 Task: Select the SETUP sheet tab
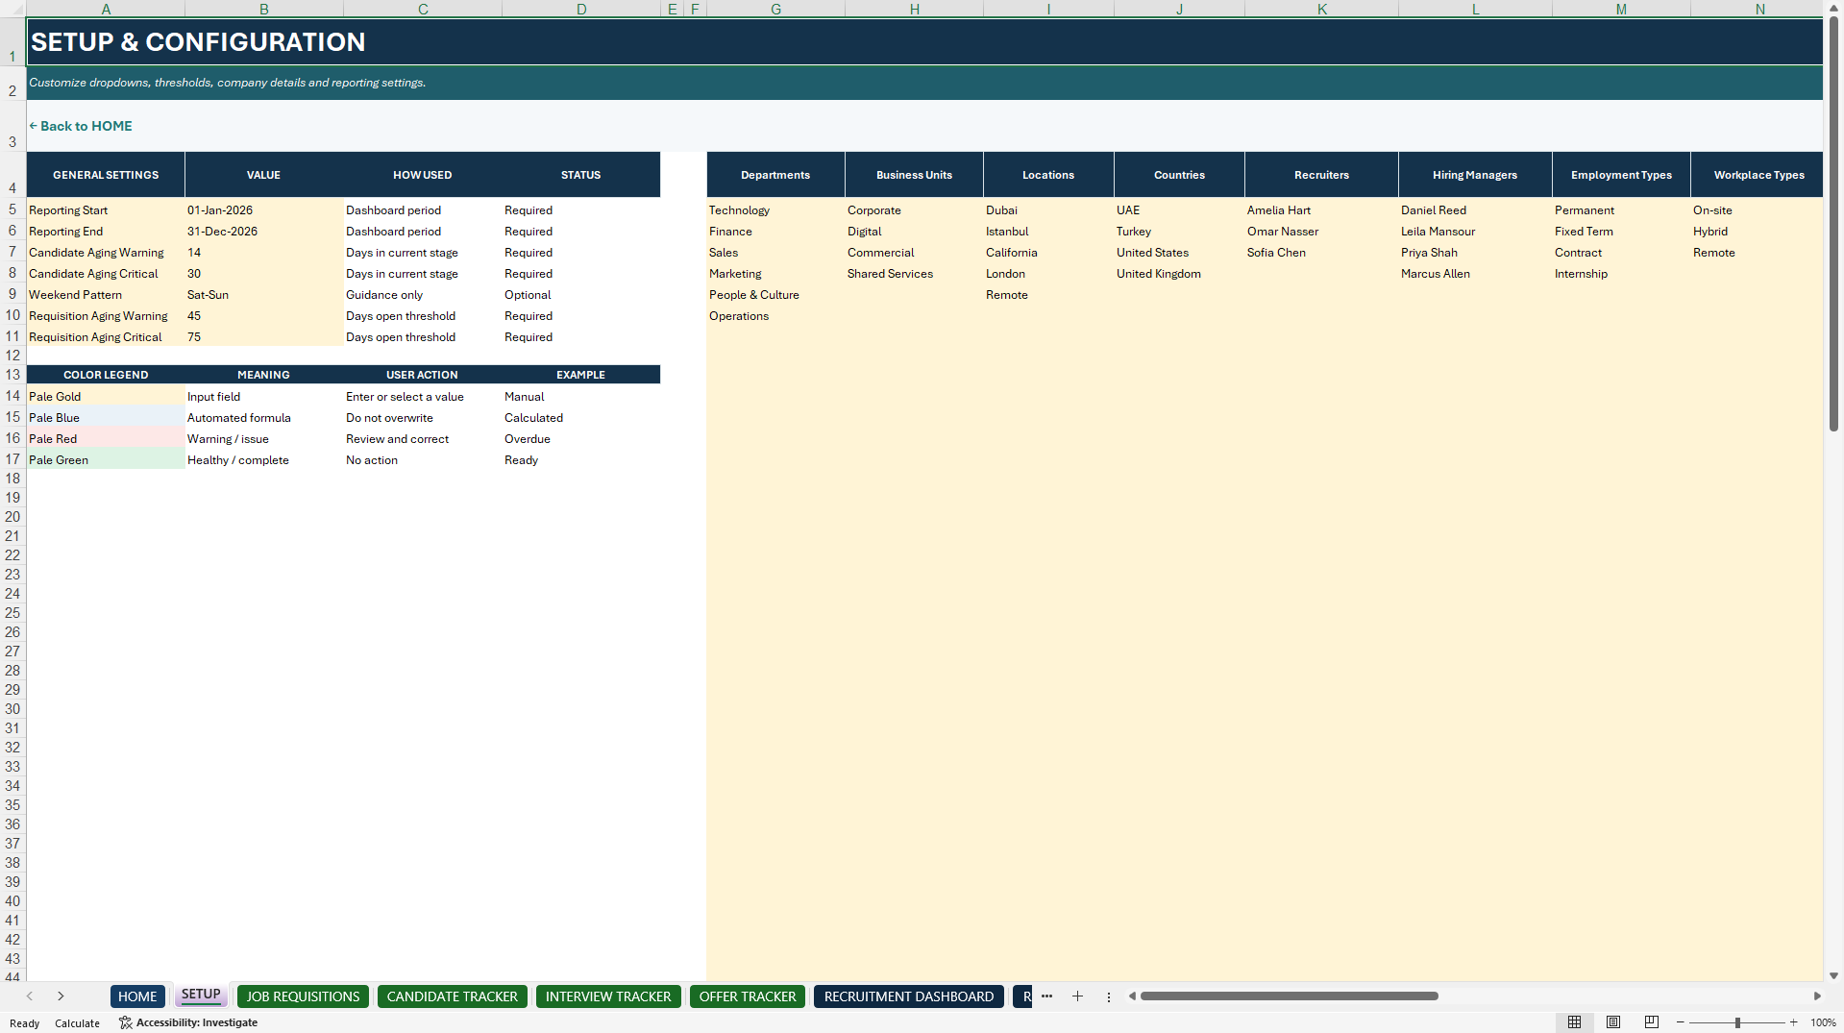(201, 996)
